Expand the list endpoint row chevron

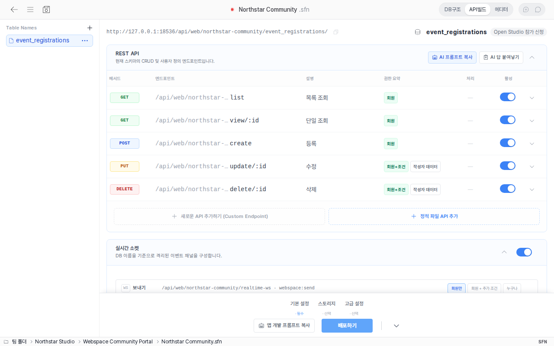[x=532, y=98]
